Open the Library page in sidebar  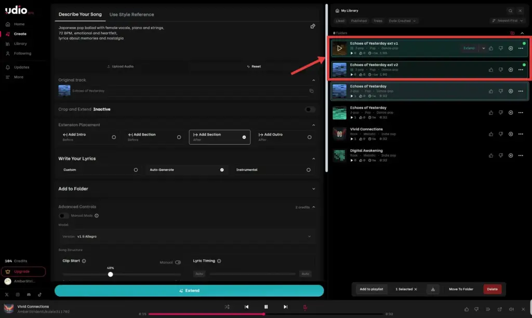coord(16,44)
